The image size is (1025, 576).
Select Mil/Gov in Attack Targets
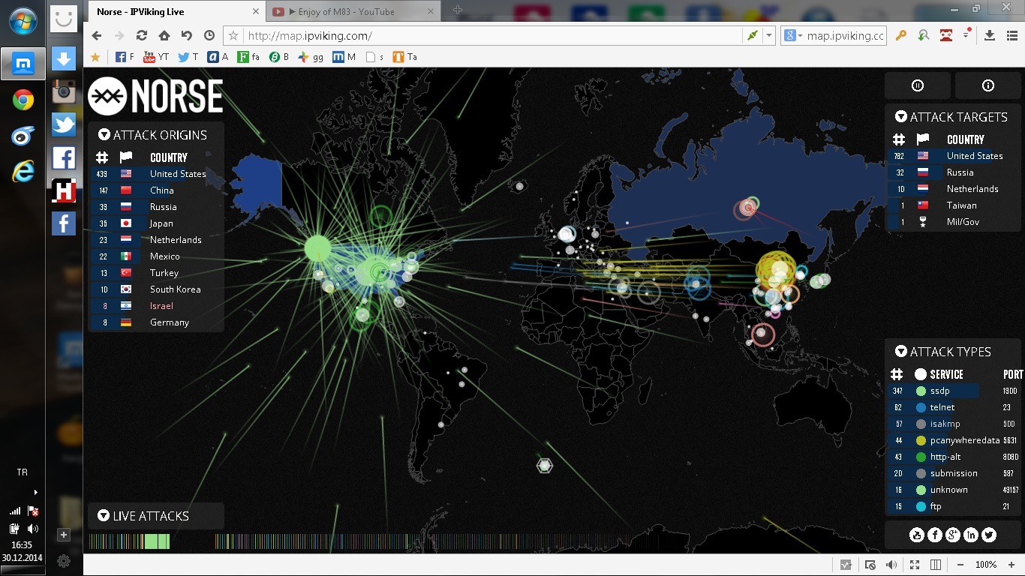pos(954,222)
